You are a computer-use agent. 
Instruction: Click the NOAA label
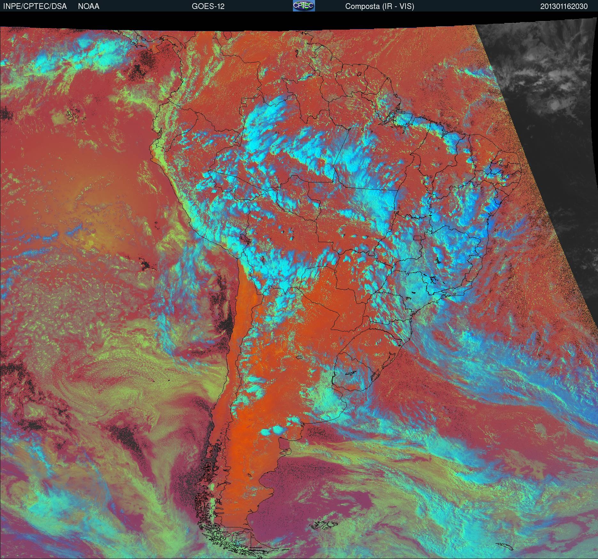coord(89,6)
